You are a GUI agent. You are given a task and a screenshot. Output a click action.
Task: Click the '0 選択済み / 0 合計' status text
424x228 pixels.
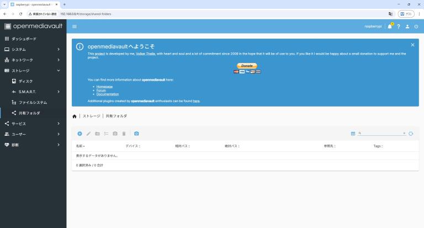(89, 165)
